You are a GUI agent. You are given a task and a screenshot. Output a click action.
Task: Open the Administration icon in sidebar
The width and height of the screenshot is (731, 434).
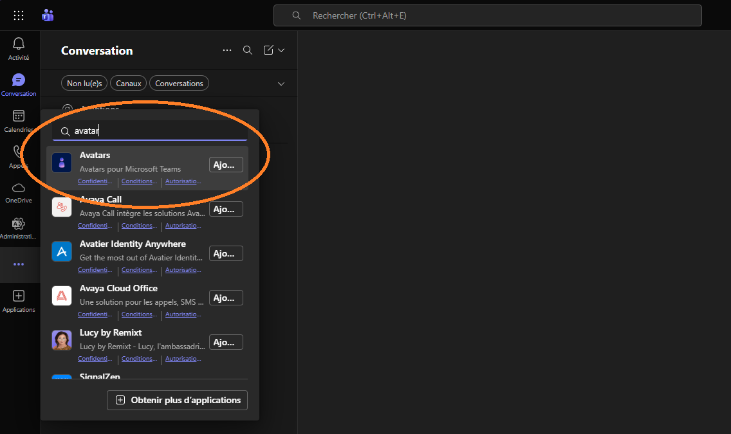[x=19, y=224]
